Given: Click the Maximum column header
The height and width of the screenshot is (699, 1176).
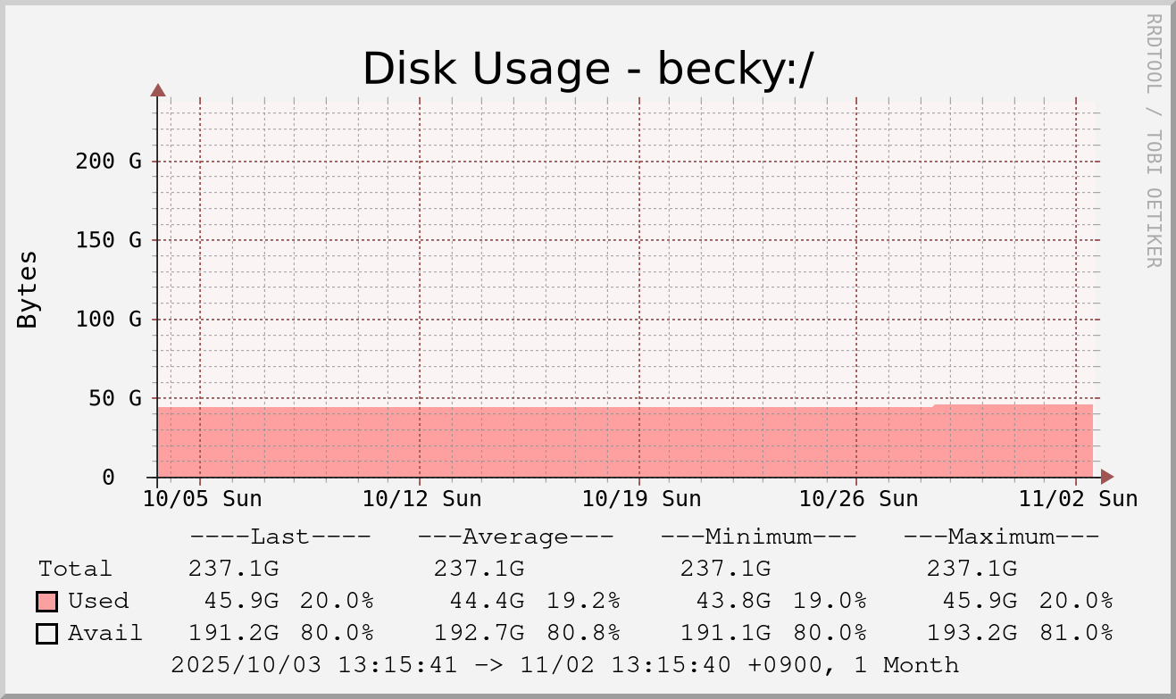Looking at the screenshot, I should [1001, 537].
